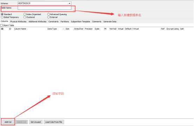Choose the Advanced Queuing radio option
The height and width of the screenshot is (126, 194).
(48, 14)
